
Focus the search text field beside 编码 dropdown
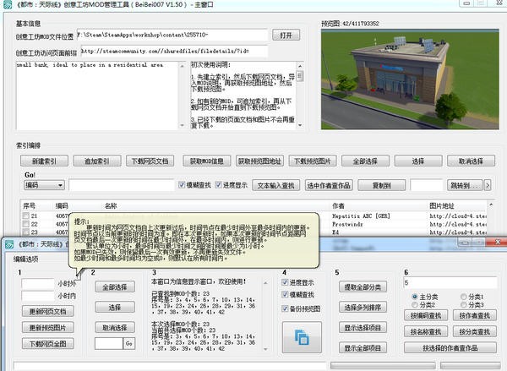122,185
